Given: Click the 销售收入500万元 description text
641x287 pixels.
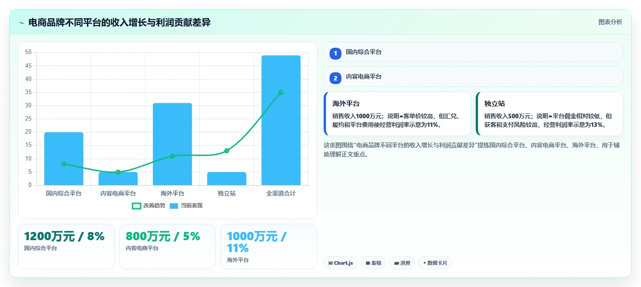Looking at the screenshot, I should coord(548,120).
